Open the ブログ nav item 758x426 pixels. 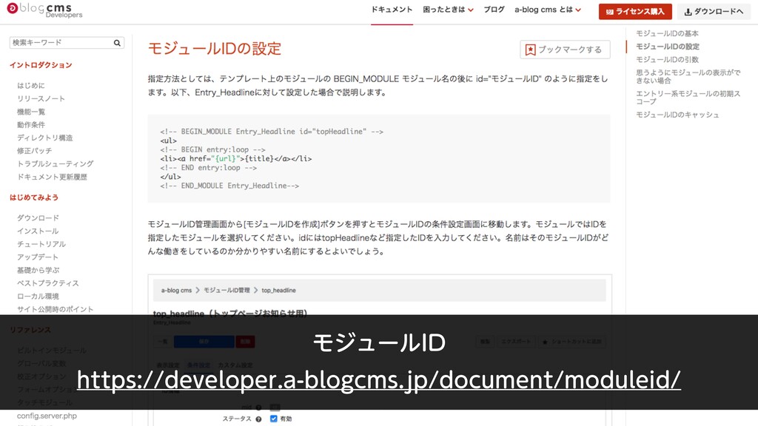tap(494, 10)
